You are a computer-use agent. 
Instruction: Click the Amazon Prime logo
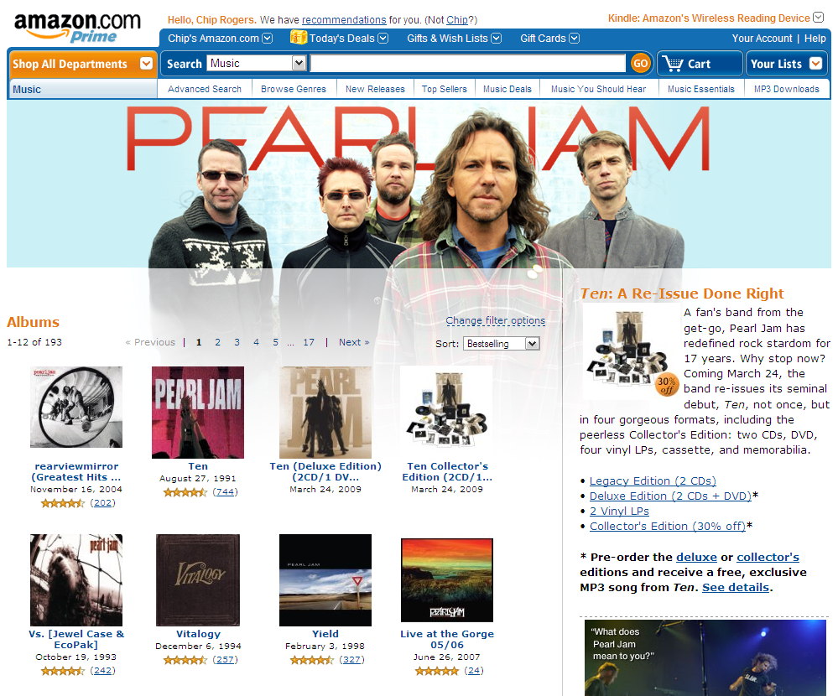tap(77, 26)
